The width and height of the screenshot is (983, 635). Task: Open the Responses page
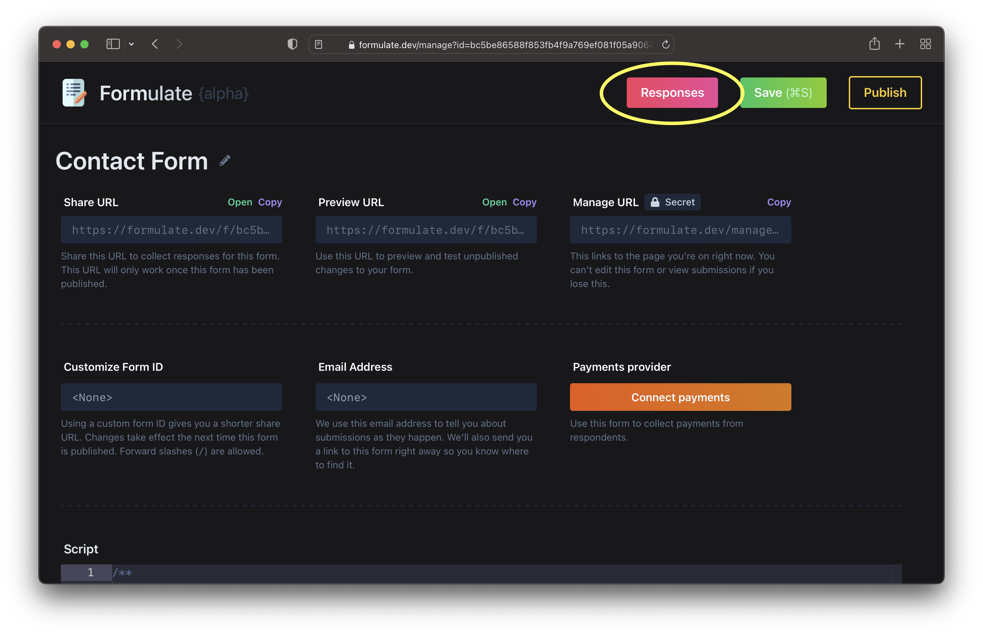coord(672,93)
